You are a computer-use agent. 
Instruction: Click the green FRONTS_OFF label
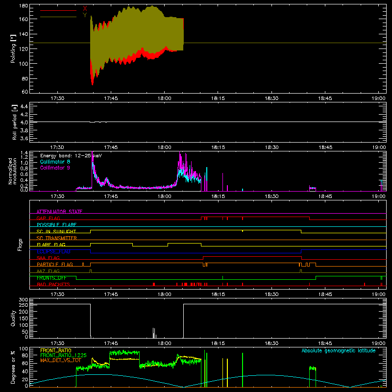51,278
